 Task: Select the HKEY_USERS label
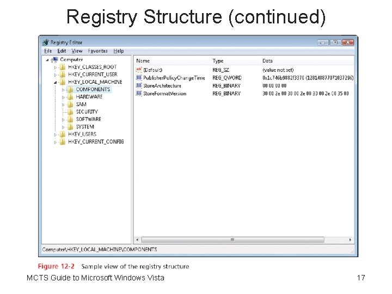(x=82, y=134)
